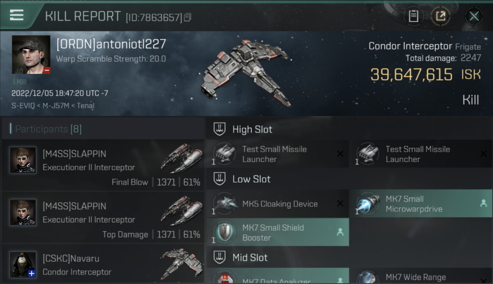Copy the kill report ID icon

(188, 17)
